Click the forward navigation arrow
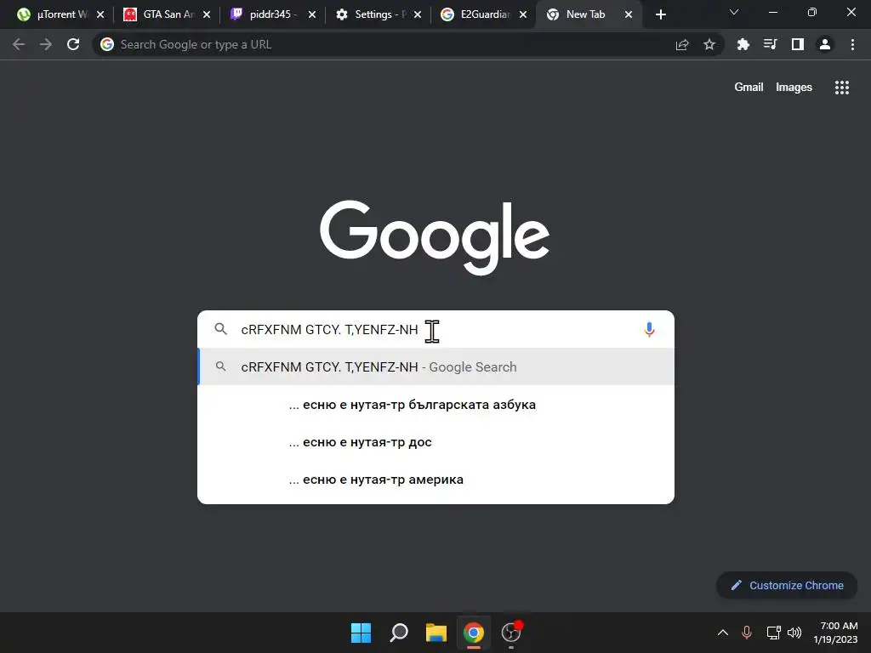This screenshot has width=871, height=653. [46, 44]
